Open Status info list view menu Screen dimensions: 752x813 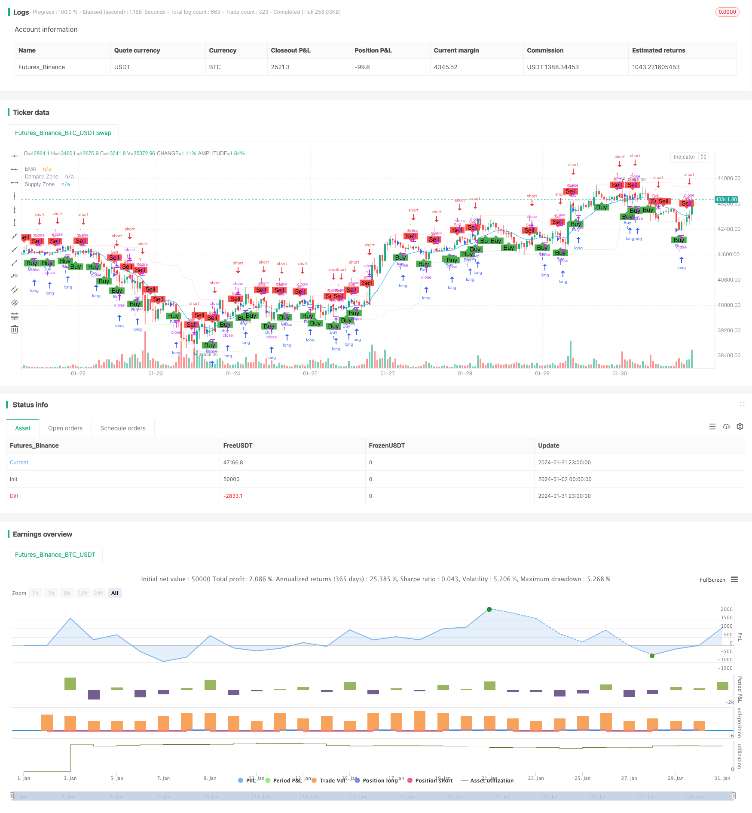tap(712, 426)
